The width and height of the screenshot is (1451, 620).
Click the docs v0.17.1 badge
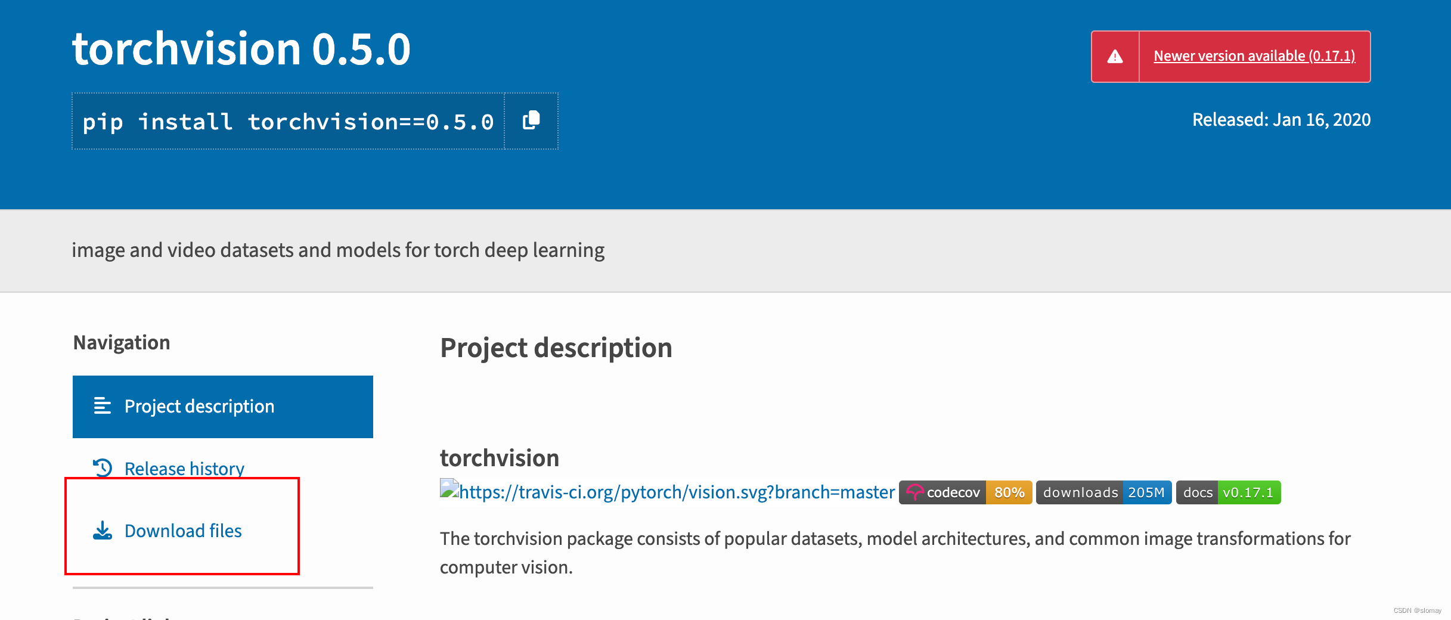click(x=1229, y=492)
